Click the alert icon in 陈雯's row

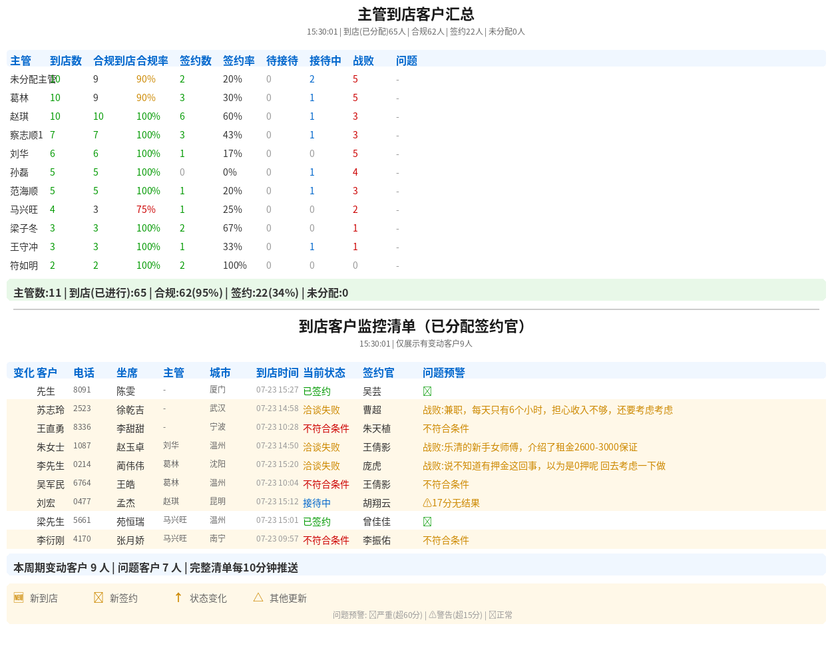tap(427, 391)
